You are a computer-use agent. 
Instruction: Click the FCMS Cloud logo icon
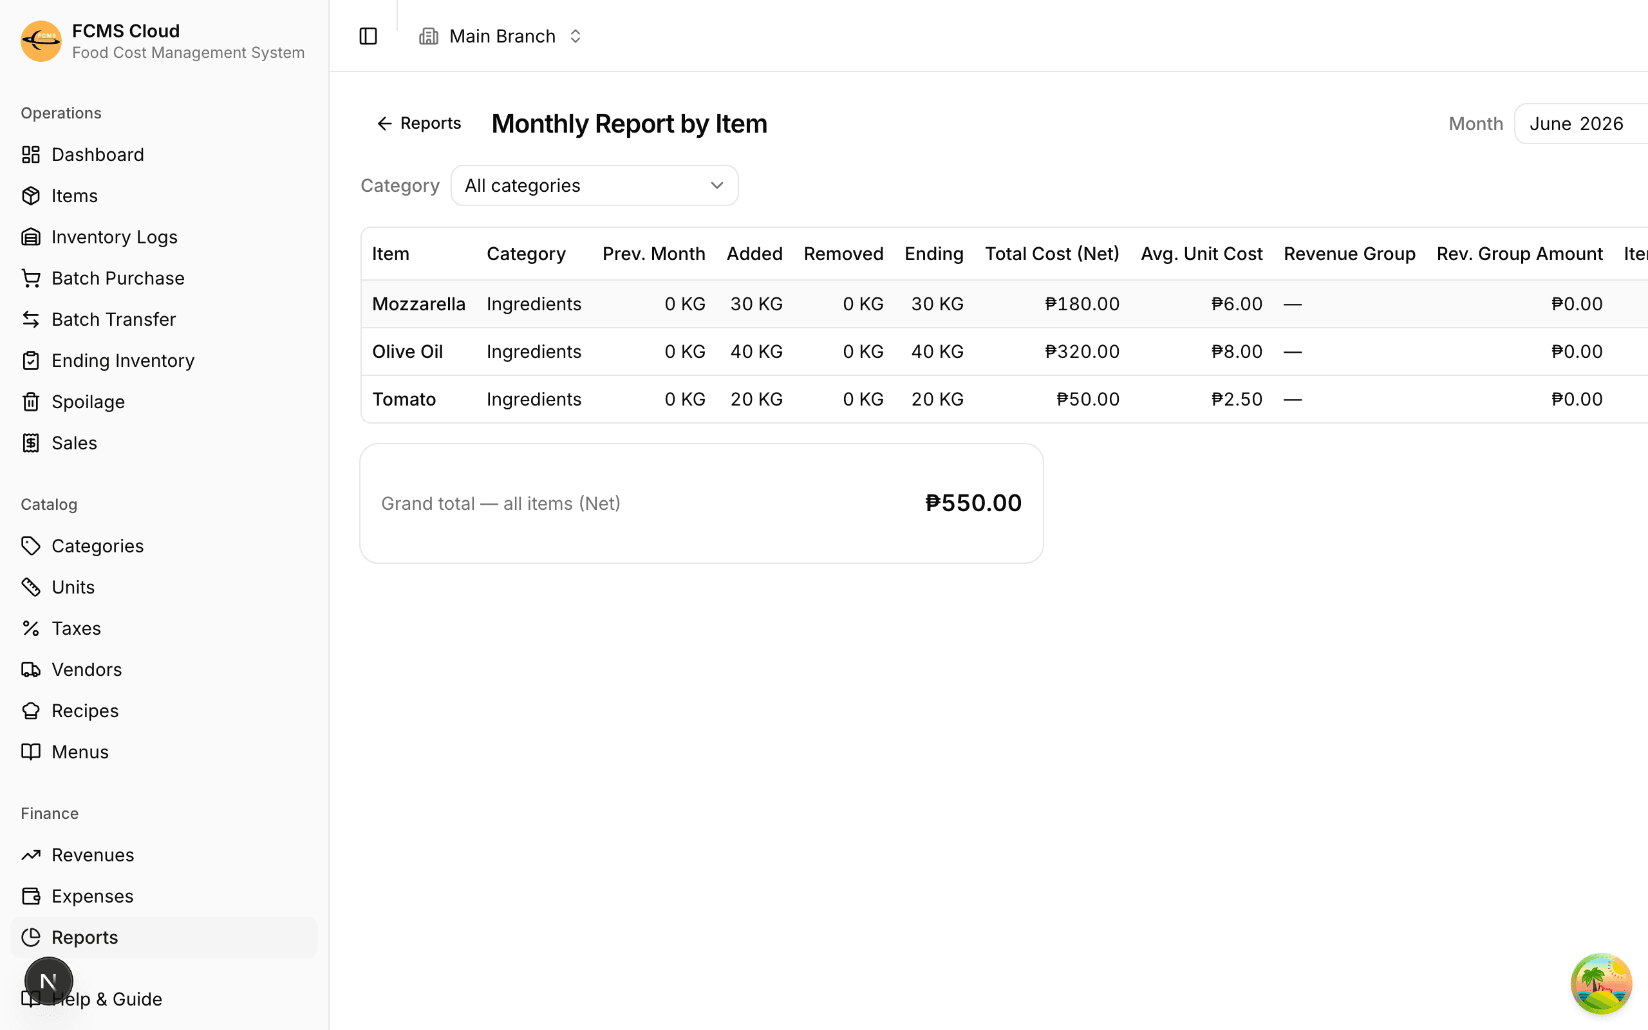pyautogui.click(x=41, y=41)
